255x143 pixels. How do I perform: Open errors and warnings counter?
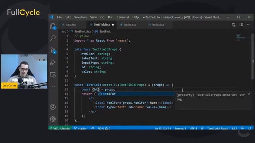104,128
